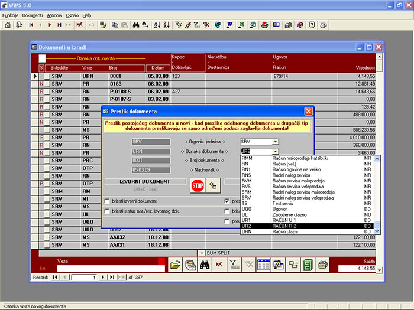414x310 pixels.
Task: Click the sort ascending A-Z toolbar icon
Action: tap(157, 25)
